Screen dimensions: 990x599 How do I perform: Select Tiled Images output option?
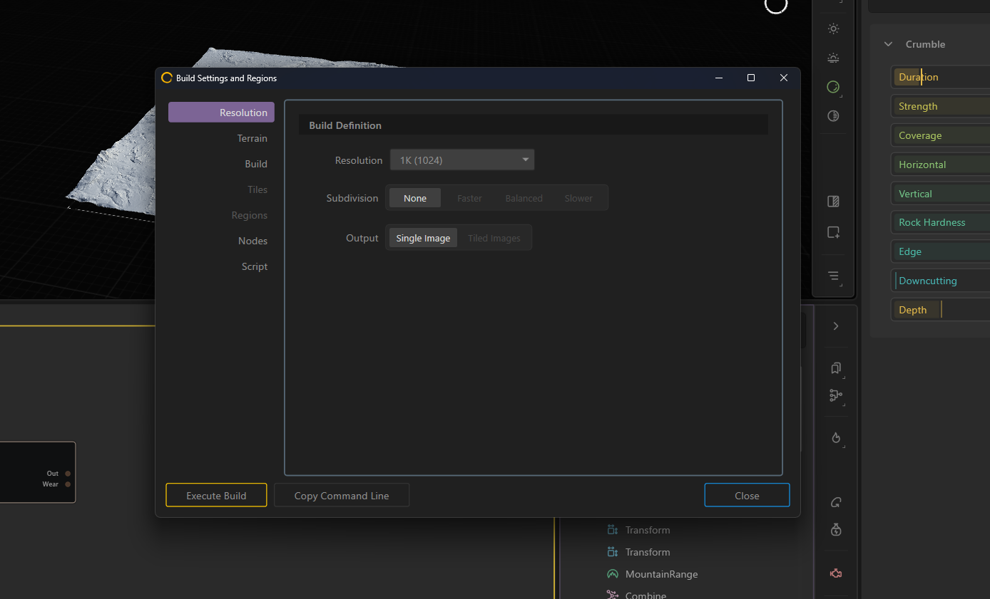click(x=494, y=238)
